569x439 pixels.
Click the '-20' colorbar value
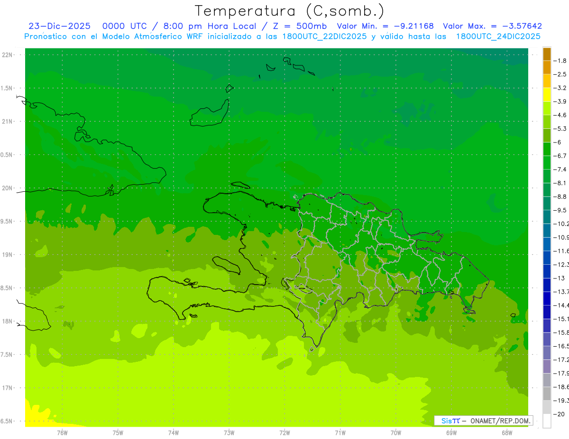click(x=559, y=414)
